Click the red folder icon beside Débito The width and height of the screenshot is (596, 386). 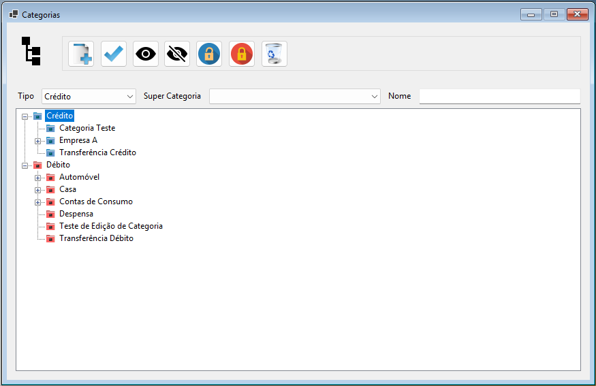click(37, 165)
